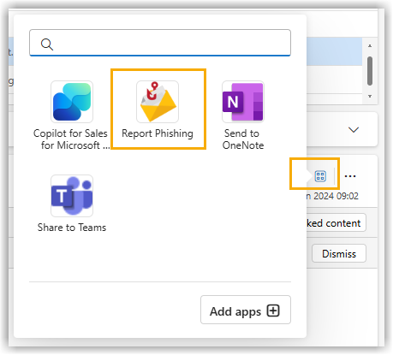Expand the chevron-down section
393x355 pixels.
pos(354,130)
